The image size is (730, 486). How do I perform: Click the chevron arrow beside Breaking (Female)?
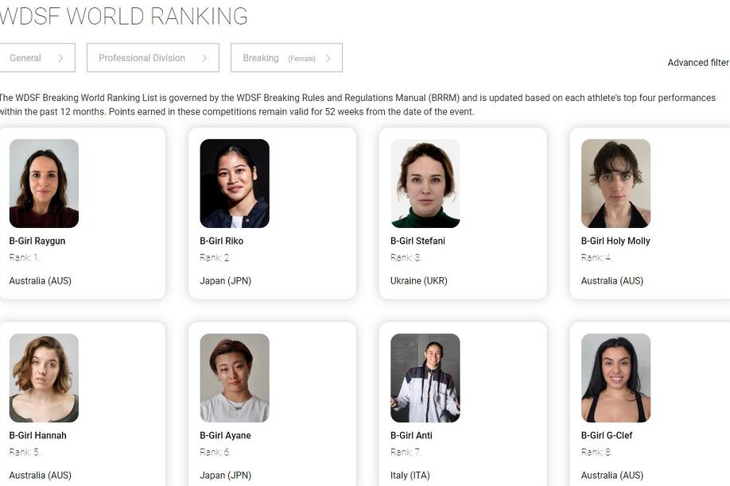point(328,58)
